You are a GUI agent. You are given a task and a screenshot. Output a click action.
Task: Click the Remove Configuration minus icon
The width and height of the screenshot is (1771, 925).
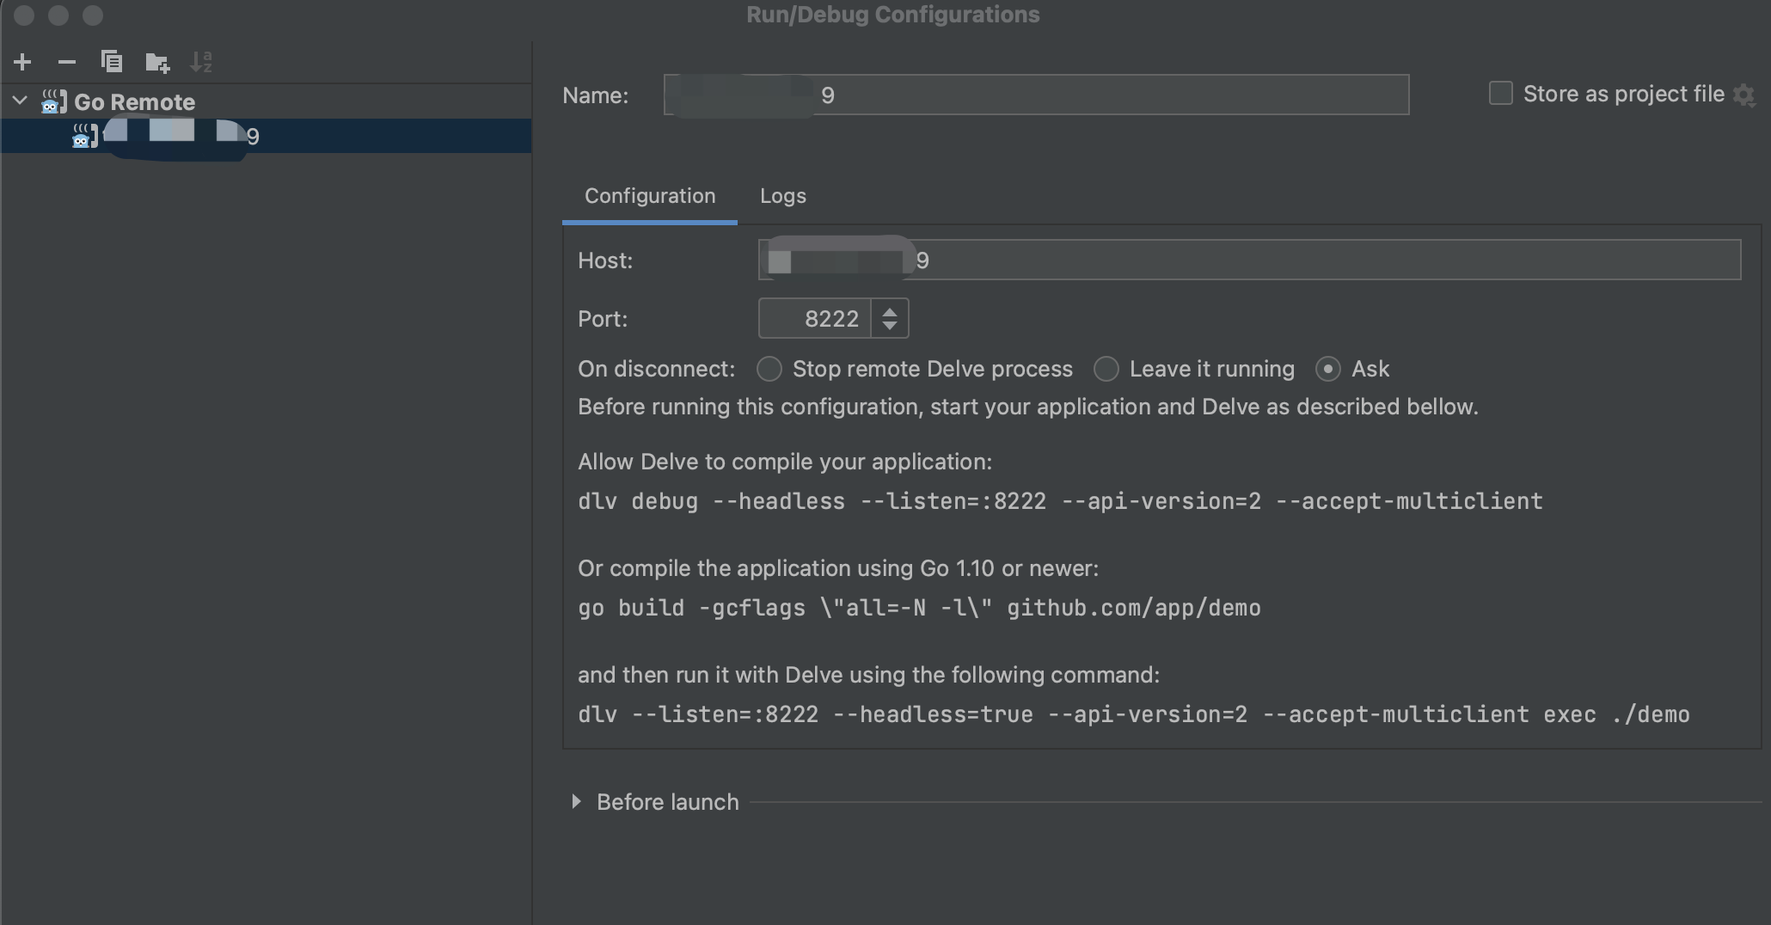(x=67, y=62)
